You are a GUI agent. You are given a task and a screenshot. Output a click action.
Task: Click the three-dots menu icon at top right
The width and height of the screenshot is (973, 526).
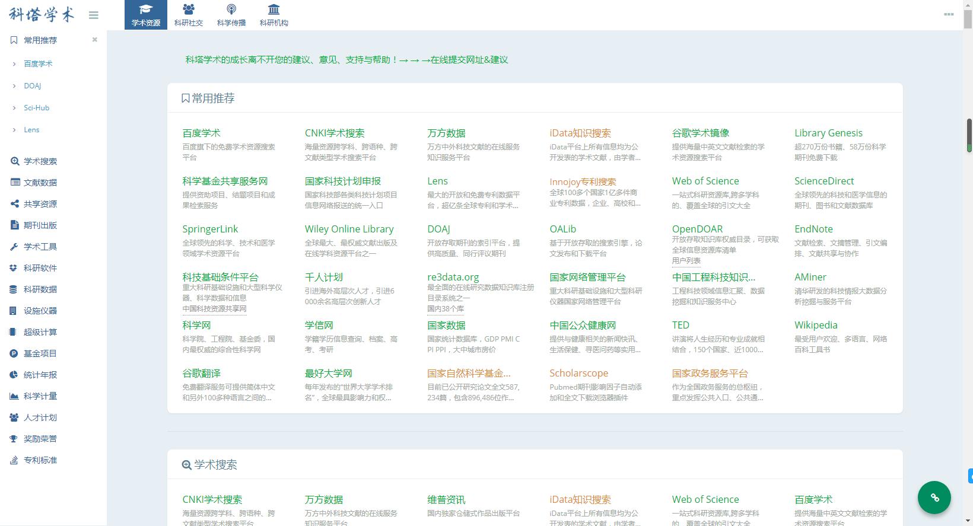point(949,14)
